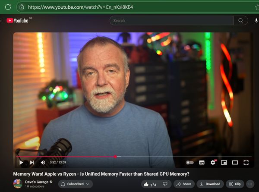This screenshot has height=192, width=259.
Task: Open the more actions three-dot menu
Action: [x=250, y=184]
